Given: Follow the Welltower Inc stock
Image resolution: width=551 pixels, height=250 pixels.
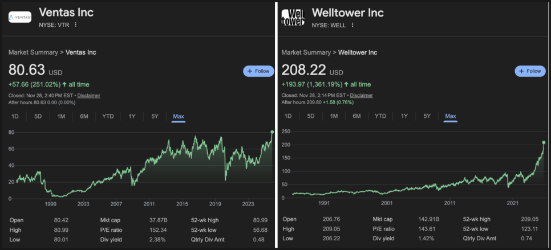Looking at the screenshot, I should point(530,71).
